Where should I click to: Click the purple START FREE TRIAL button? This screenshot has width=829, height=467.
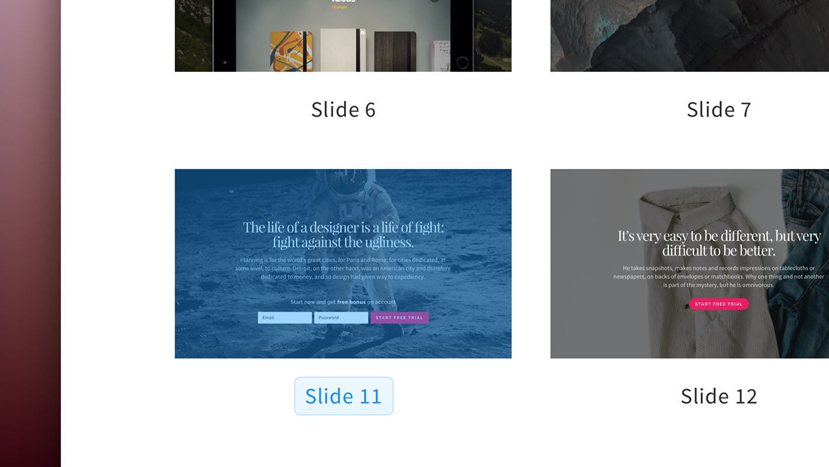click(x=400, y=318)
